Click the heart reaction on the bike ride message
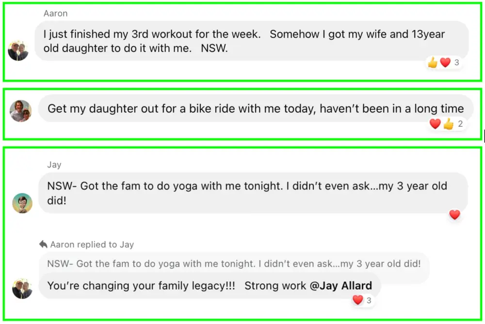This screenshot has width=485, height=324. [x=435, y=124]
